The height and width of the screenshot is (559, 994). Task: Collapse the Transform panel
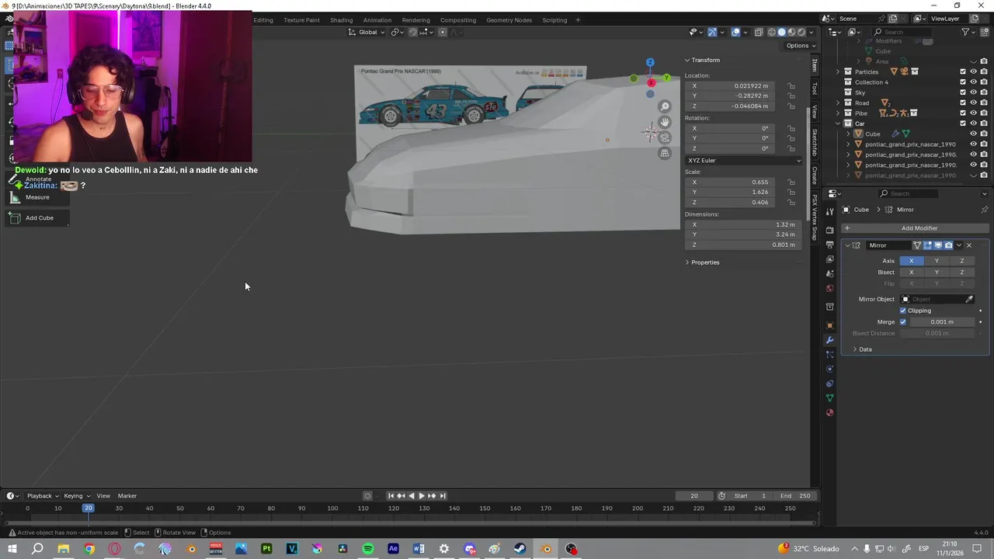point(687,60)
